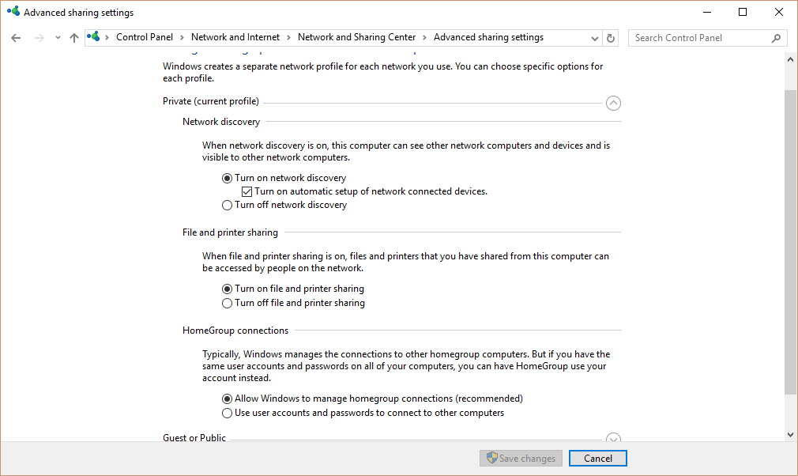This screenshot has height=476, width=798.
Task: Click the scrollbar down arrow
Action: point(790,435)
